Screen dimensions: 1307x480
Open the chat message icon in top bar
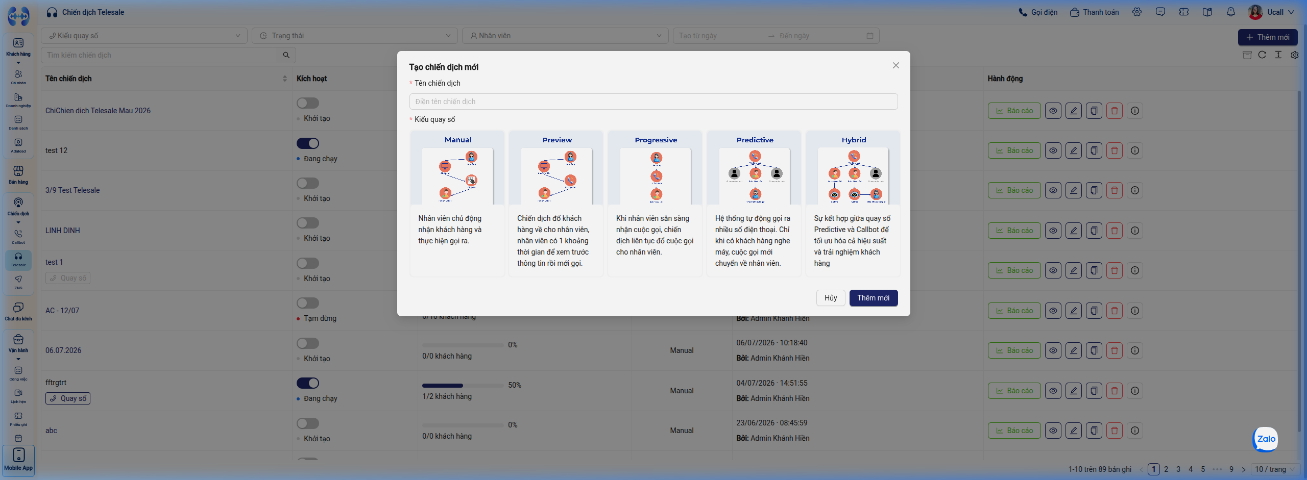coord(1160,12)
